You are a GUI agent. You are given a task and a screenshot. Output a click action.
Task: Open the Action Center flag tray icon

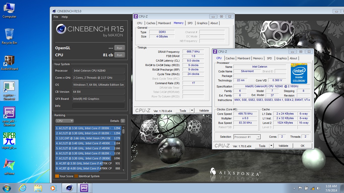click(300, 188)
